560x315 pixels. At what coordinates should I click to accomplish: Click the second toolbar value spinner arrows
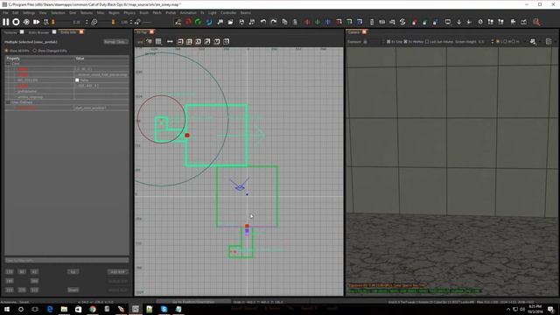tap(130, 22)
